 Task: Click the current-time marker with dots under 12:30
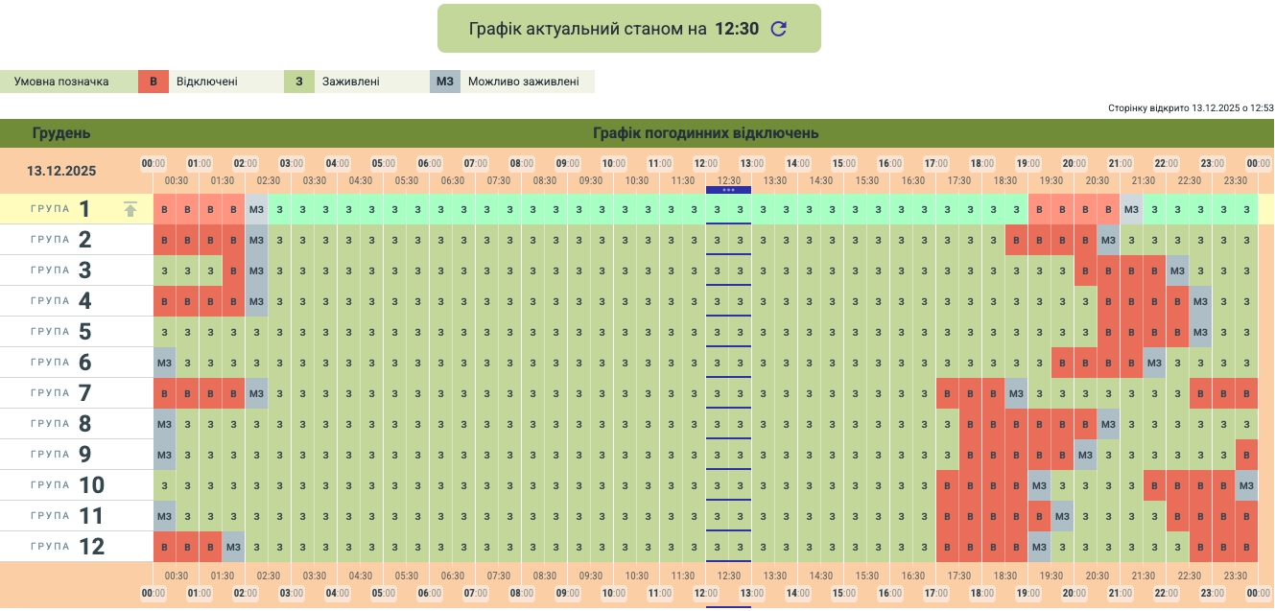729,190
